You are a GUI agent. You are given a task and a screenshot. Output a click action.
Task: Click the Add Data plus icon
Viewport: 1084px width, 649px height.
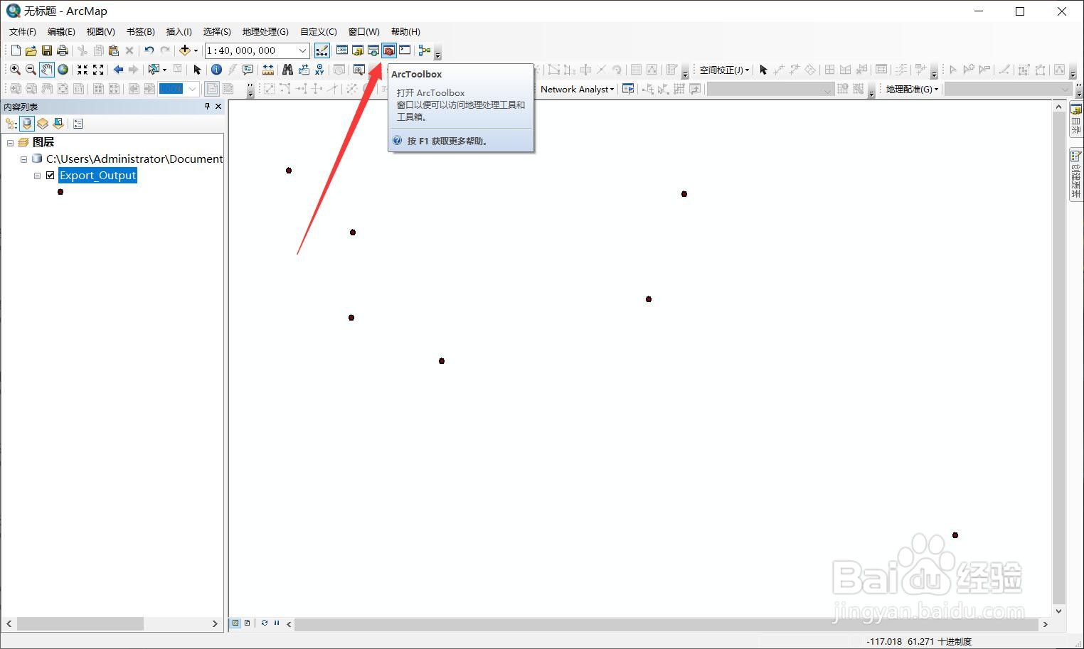[x=184, y=50]
